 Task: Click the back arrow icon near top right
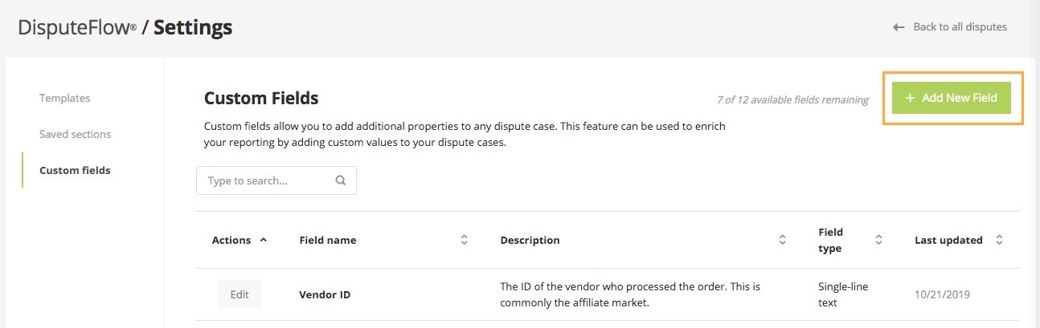[899, 27]
